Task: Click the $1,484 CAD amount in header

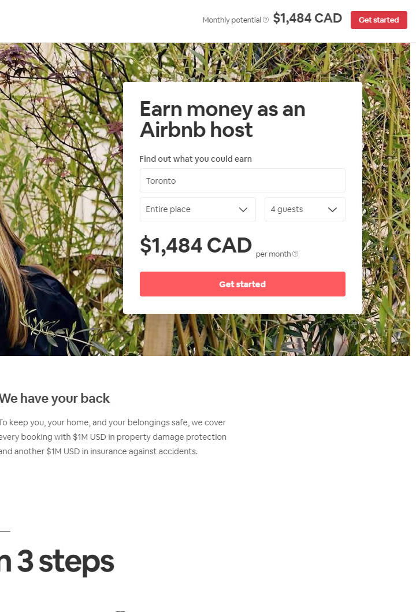Action: [307, 18]
